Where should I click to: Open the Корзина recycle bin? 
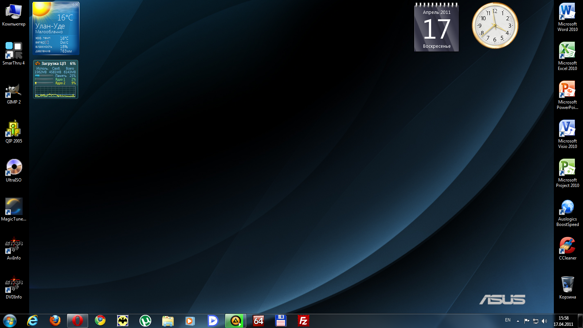(x=567, y=288)
